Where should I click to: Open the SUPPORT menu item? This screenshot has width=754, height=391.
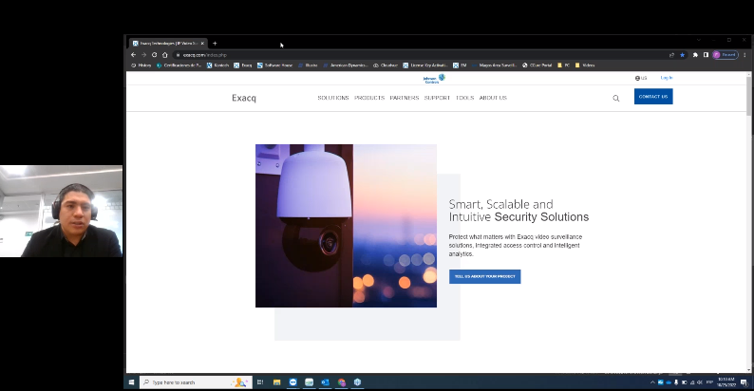tap(437, 98)
